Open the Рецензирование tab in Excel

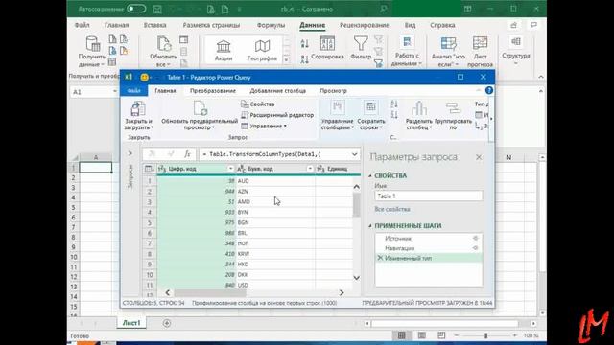coord(365,25)
